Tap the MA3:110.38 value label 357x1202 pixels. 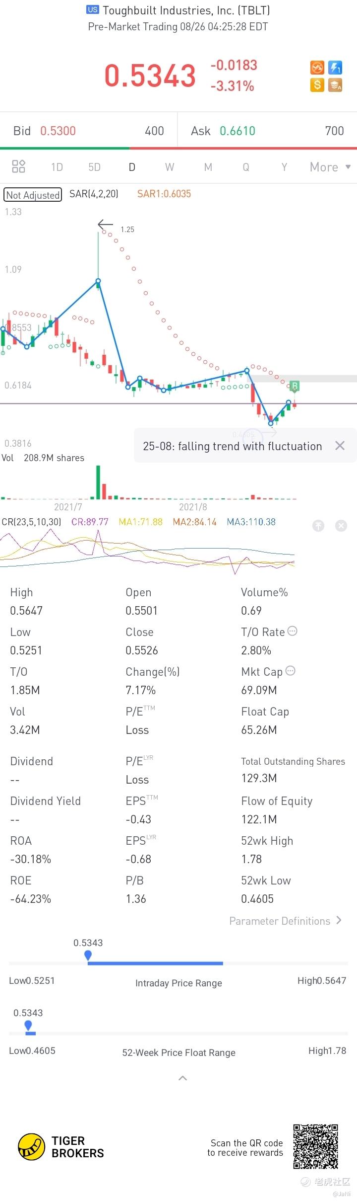251,522
